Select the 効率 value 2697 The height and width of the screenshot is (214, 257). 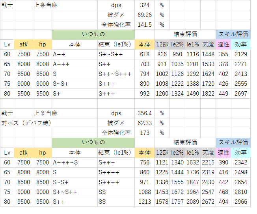(x=241, y=93)
